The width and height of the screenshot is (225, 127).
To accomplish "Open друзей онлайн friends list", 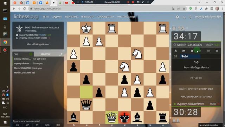I will 210,125.
